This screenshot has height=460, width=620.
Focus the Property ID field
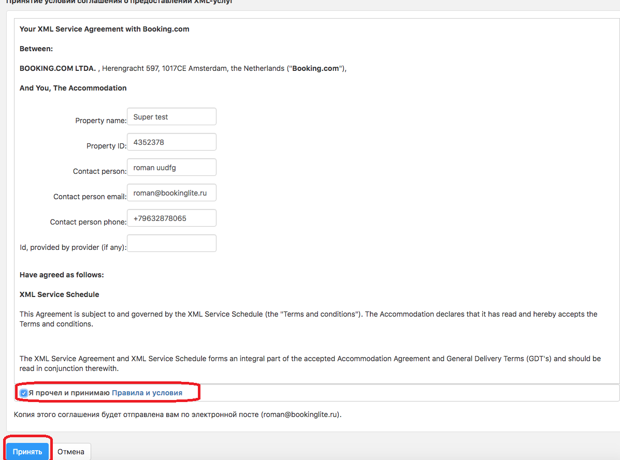tap(171, 142)
